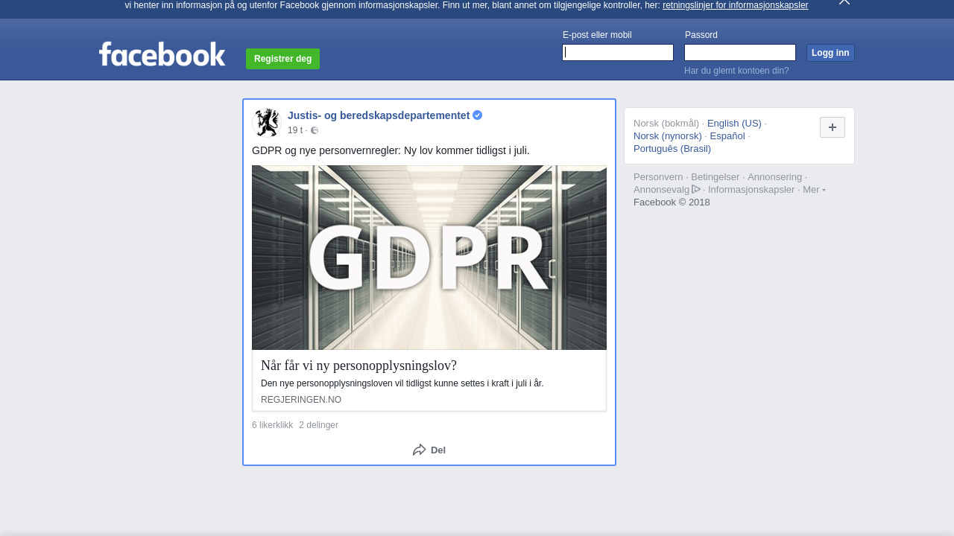The image size is (954, 536).
Task: Expand the Mer dropdown in footer
Action: tap(814, 190)
